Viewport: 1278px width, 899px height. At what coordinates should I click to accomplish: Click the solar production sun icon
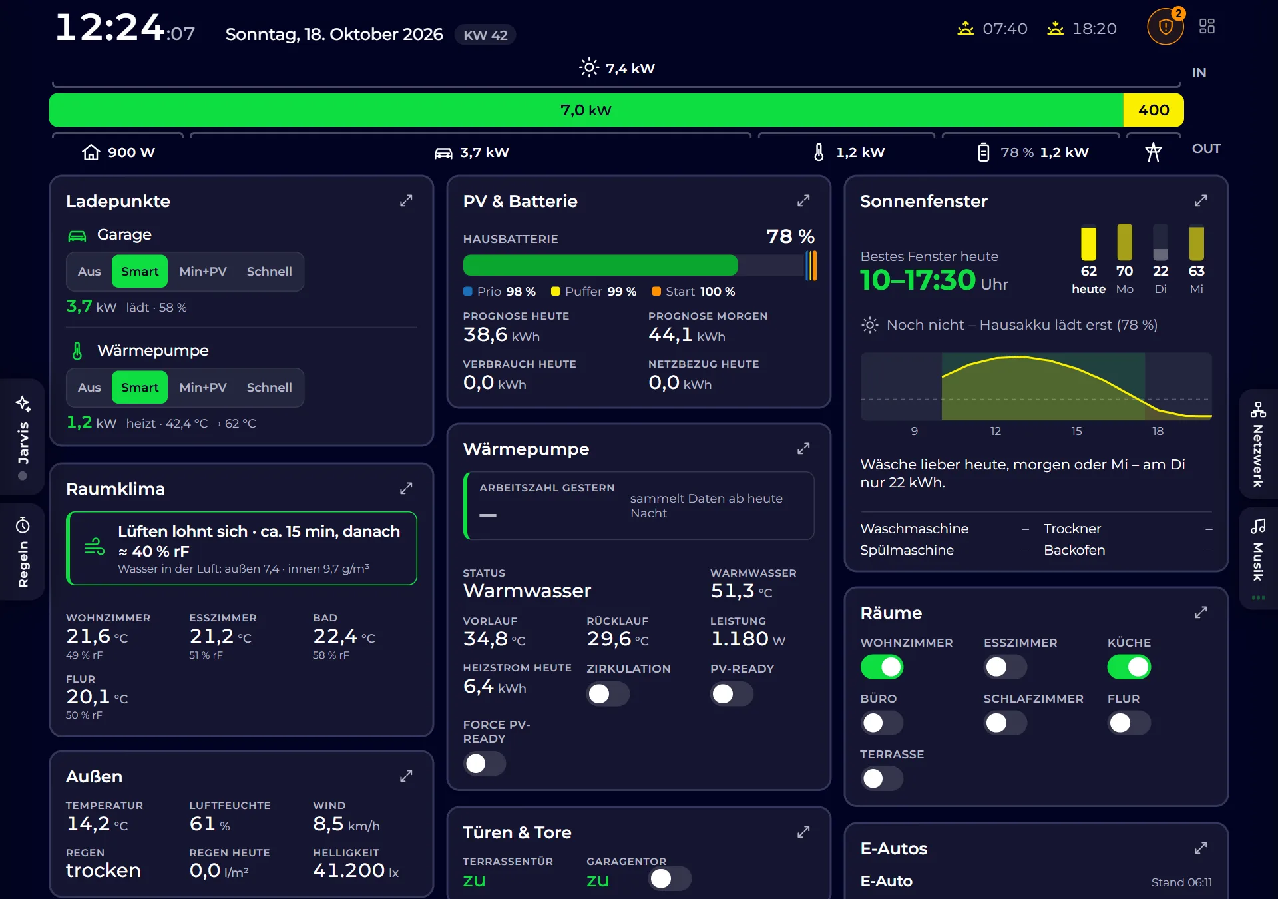pos(589,68)
